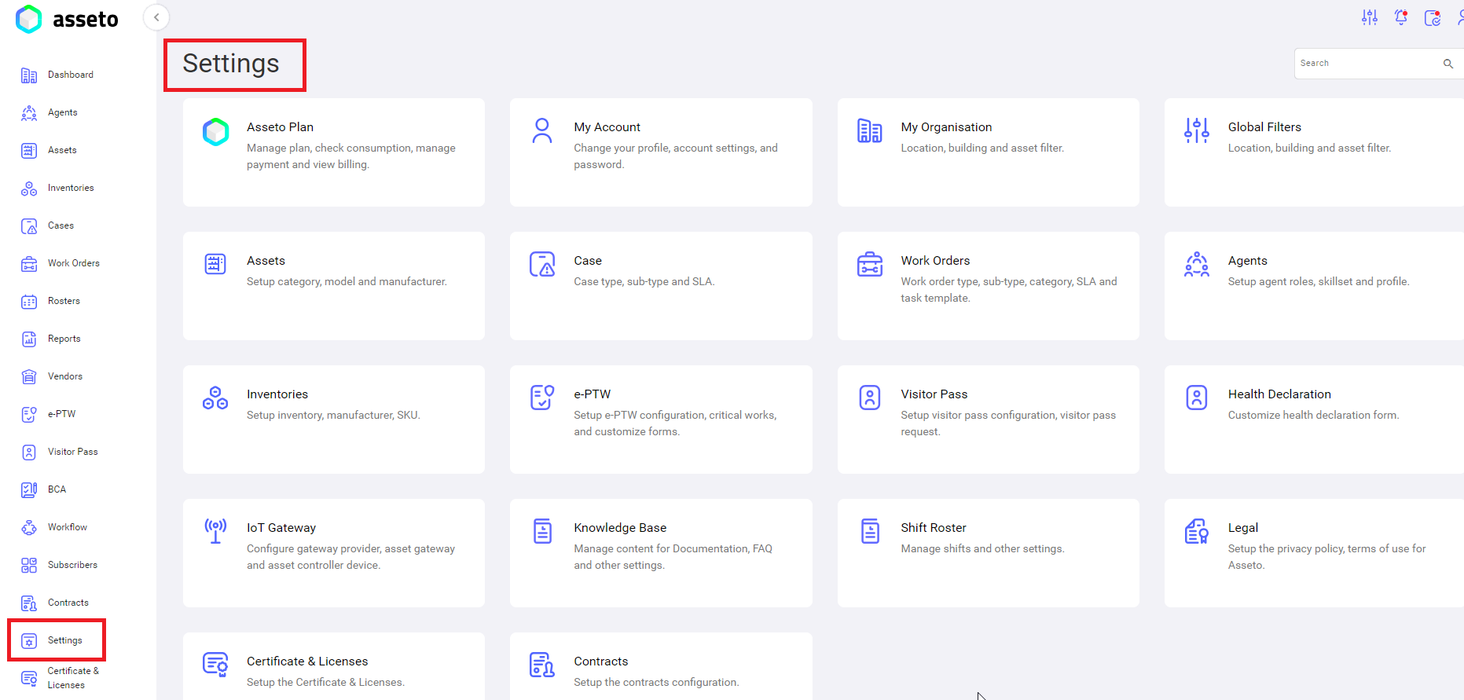Open the Health Declaration card title

point(1279,394)
